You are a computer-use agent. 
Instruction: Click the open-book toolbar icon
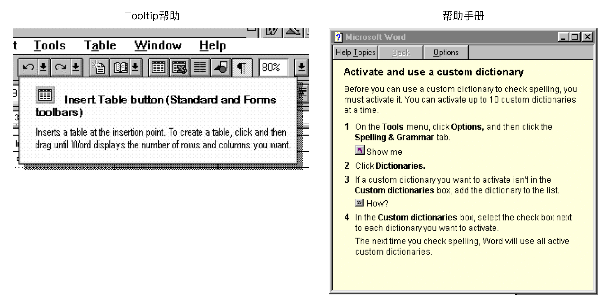tap(120, 67)
